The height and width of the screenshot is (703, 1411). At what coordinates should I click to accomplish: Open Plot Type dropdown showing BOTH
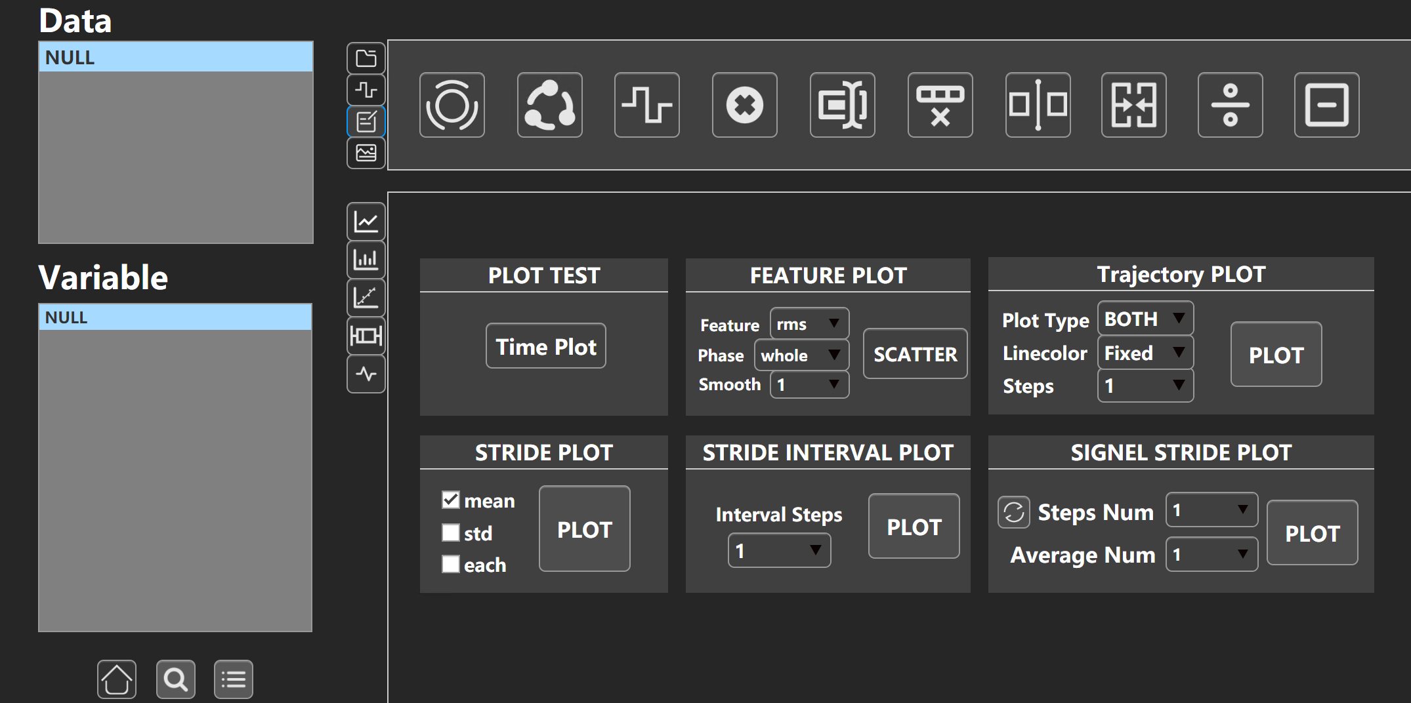tap(1145, 319)
